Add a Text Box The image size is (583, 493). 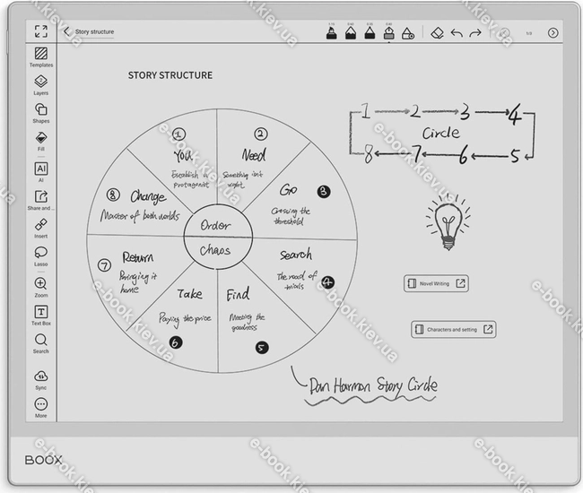(x=41, y=316)
